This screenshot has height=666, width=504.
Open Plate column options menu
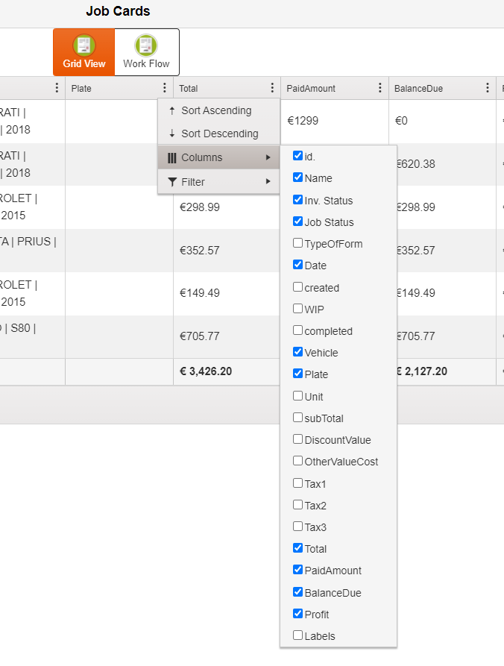[x=165, y=88]
